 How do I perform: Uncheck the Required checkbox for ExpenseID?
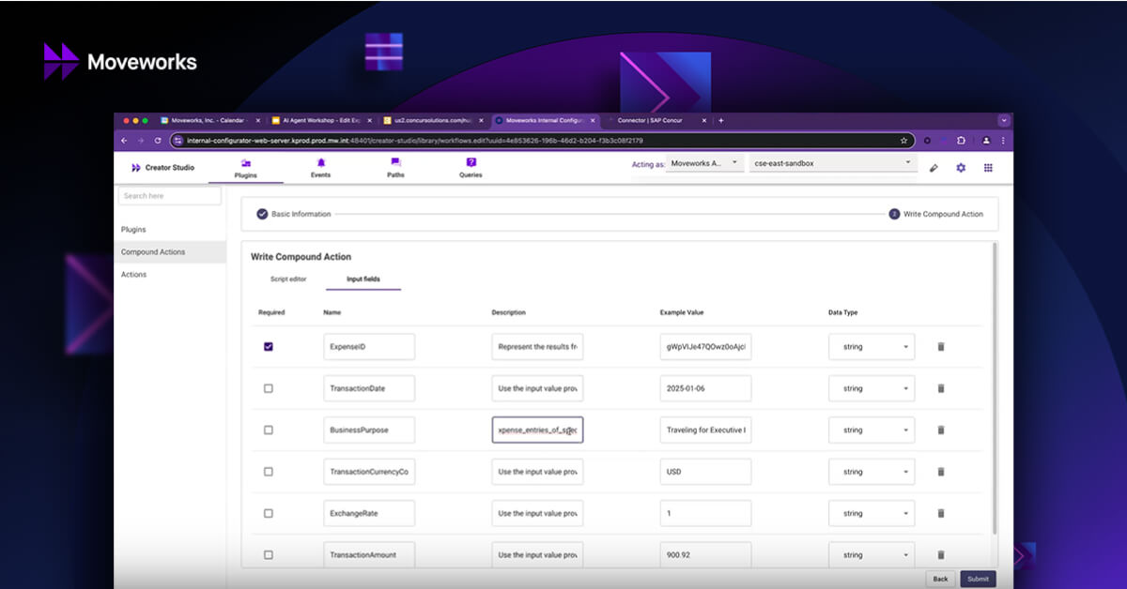click(269, 347)
